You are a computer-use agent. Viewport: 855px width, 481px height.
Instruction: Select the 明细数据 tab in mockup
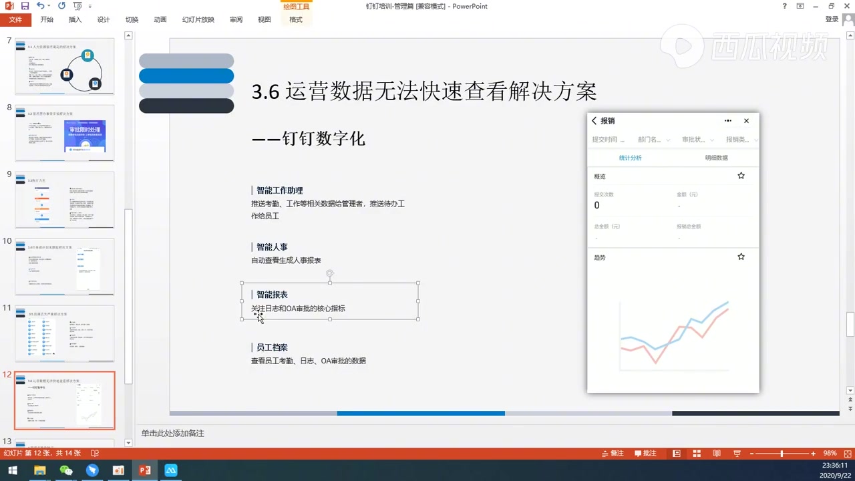point(716,158)
